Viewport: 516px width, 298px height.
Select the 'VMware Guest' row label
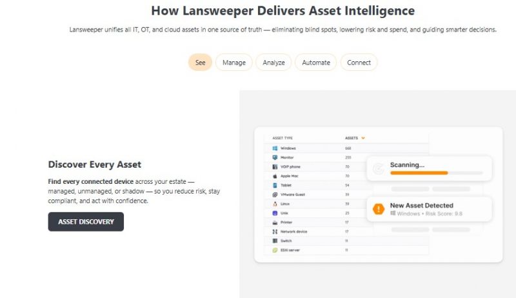pos(293,194)
